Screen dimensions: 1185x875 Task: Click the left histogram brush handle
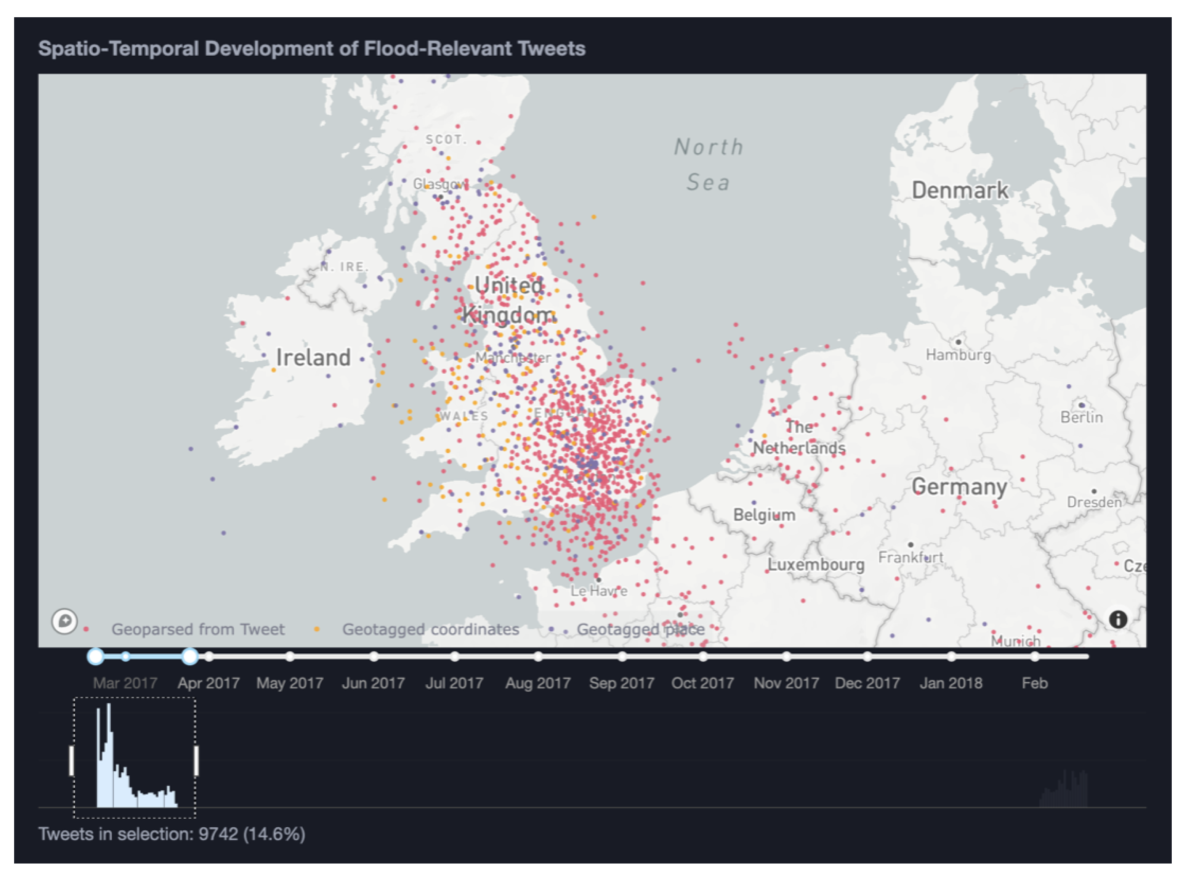pos(72,761)
